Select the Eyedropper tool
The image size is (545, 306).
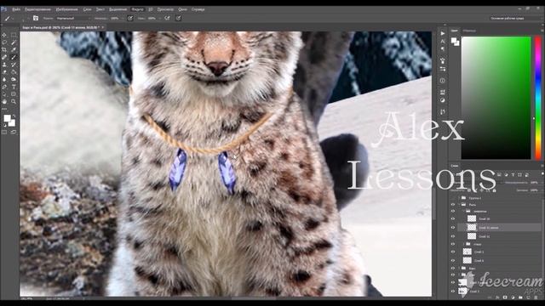point(14,49)
